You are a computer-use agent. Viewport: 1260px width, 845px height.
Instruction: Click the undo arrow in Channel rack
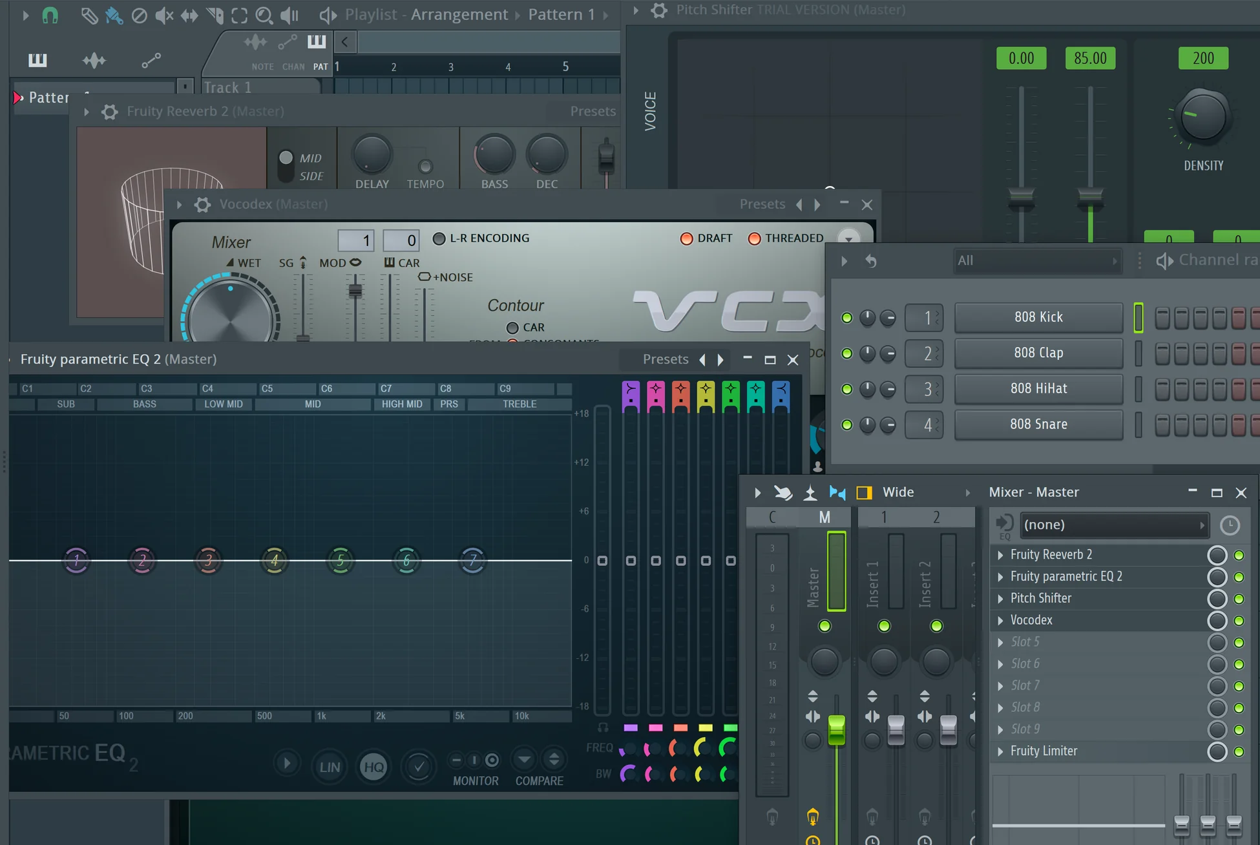click(x=871, y=261)
